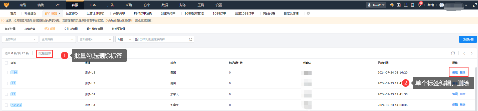The height and width of the screenshot is (111, 478).
Task: Click 编辑 for tag 456
Action: 455,72
